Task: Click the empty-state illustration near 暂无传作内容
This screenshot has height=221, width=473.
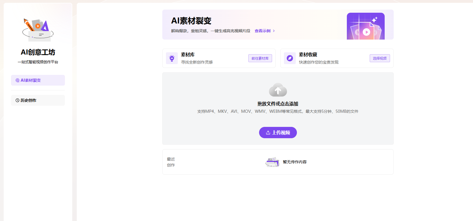Action: click(273, 162)
